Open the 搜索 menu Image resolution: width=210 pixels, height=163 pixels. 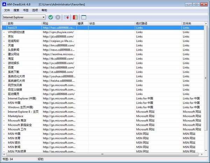16,10
